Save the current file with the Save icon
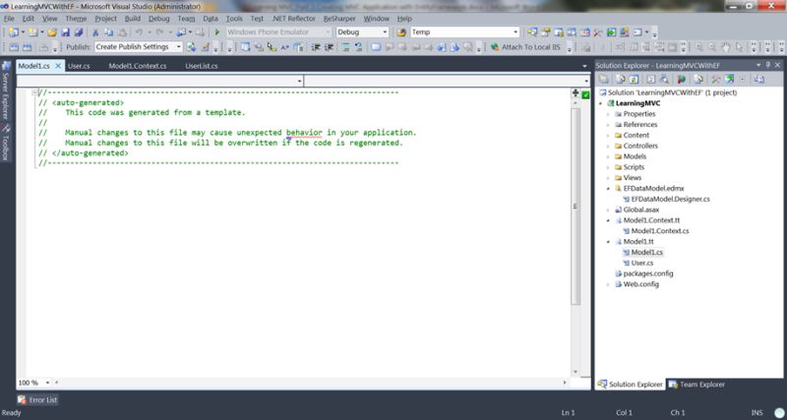The height and width of the screenshot is (420, 787). coord(65,32)
